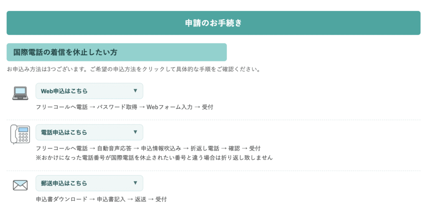Click the desk telephone icon
Image resolution: width=428 pixels, height=208 pixels.
pyautogui.click(x=20, y=134)
